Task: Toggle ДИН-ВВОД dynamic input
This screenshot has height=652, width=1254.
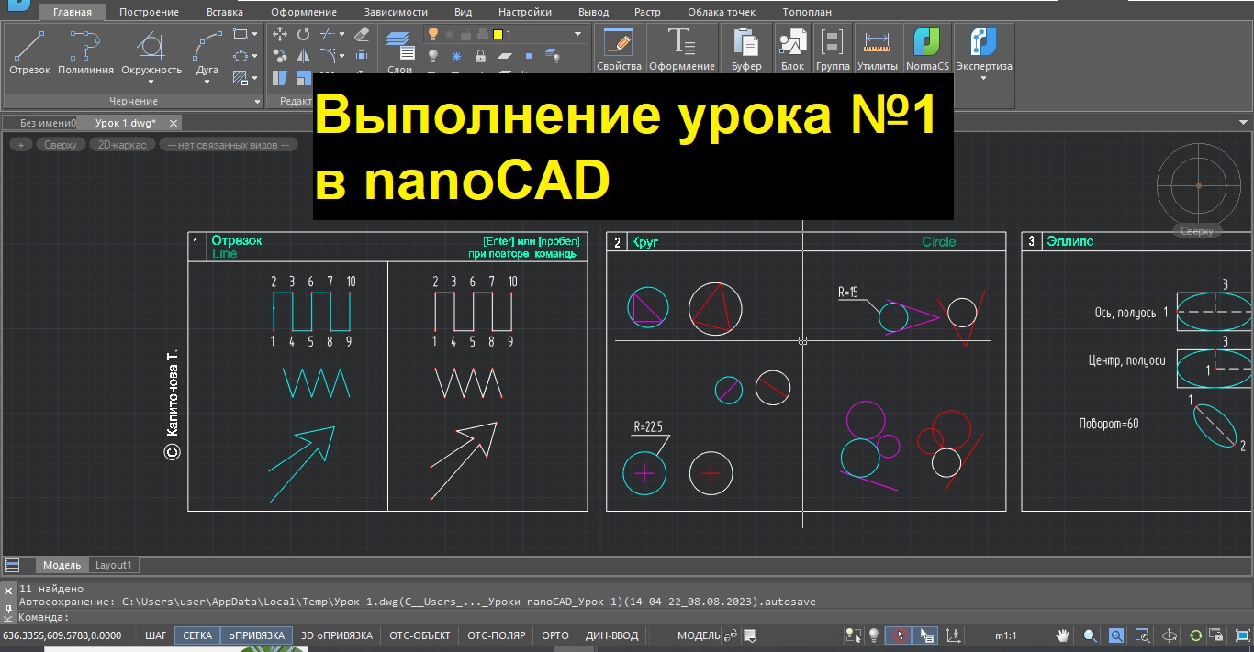Action: [611, 635]
